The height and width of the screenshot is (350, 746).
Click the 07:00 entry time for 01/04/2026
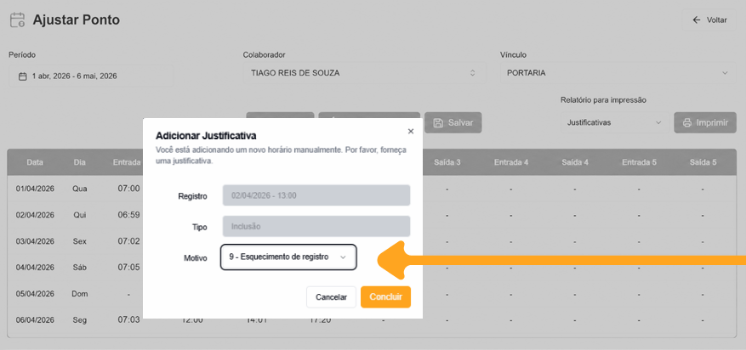pos(129,189)
